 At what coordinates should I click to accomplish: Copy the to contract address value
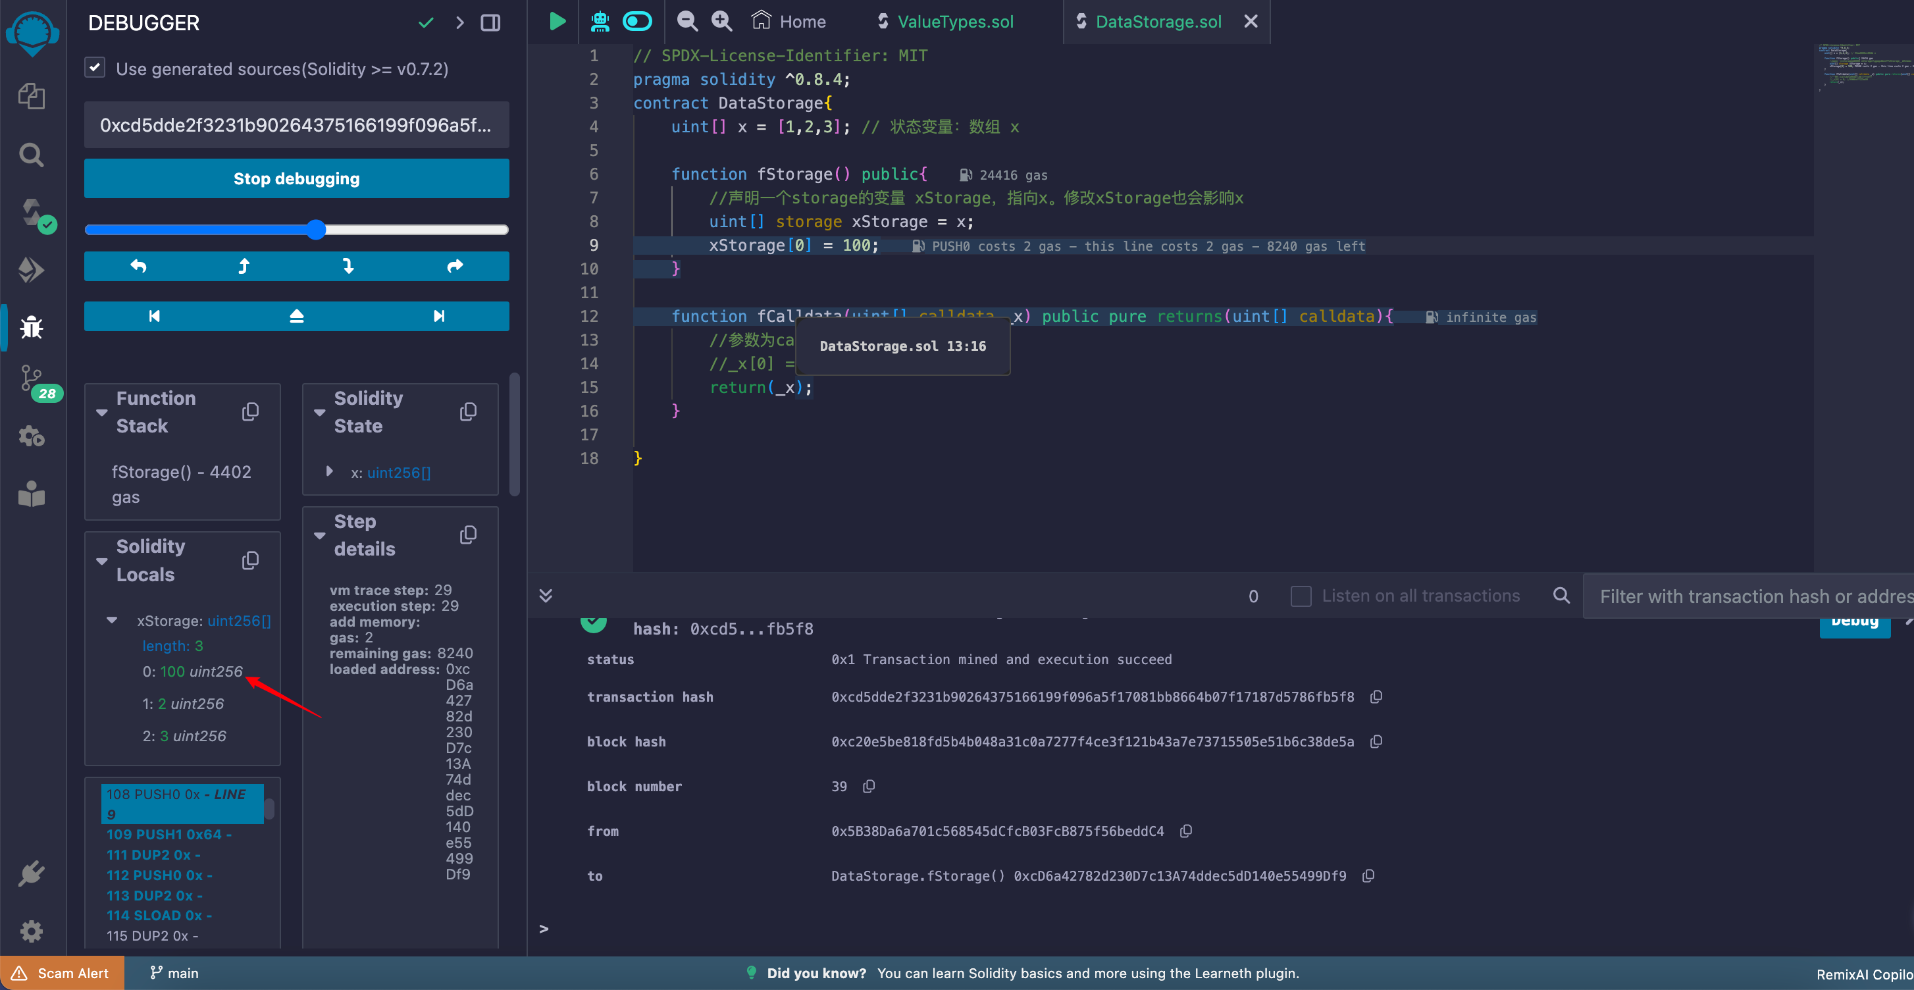tap(1368, 875)
